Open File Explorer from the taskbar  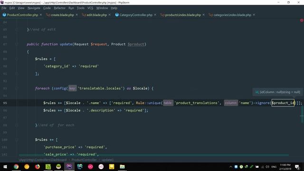tap(122, 167)
